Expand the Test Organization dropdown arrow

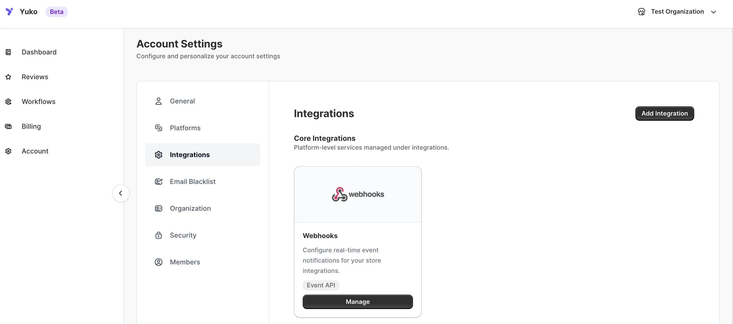click(713, 12)
